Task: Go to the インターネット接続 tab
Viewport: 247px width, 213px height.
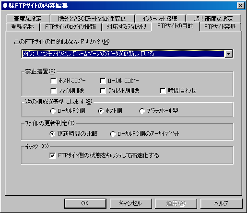Action: (x=160, y=19)
